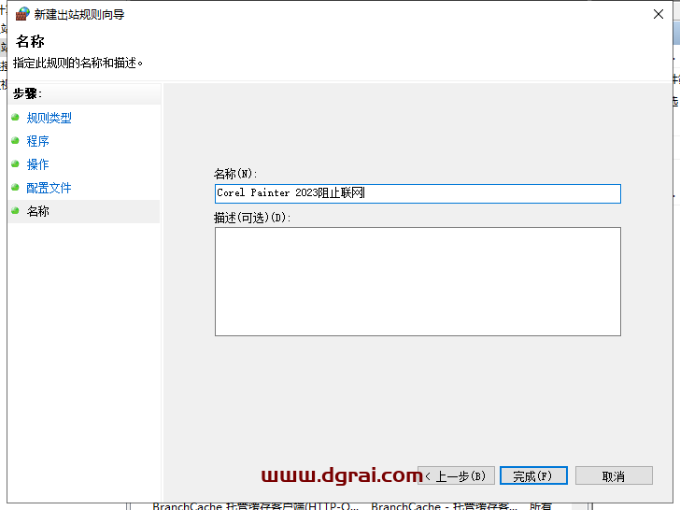680x510 pixels.
Task: Open the 配置文件 step
Action: coord(49,189)
